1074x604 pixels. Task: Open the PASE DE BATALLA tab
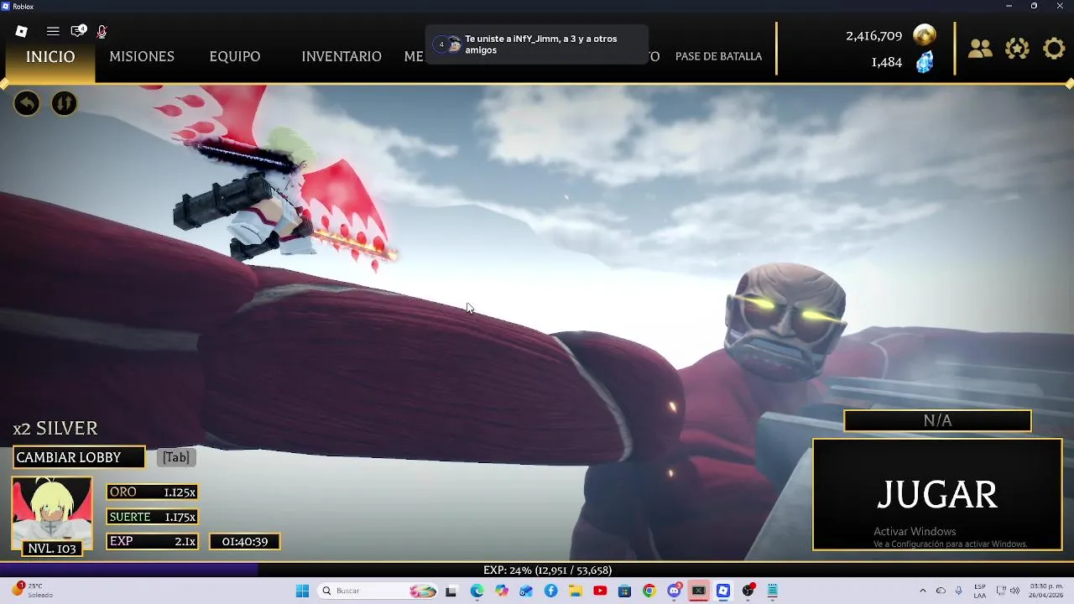[x=718, y=56]
